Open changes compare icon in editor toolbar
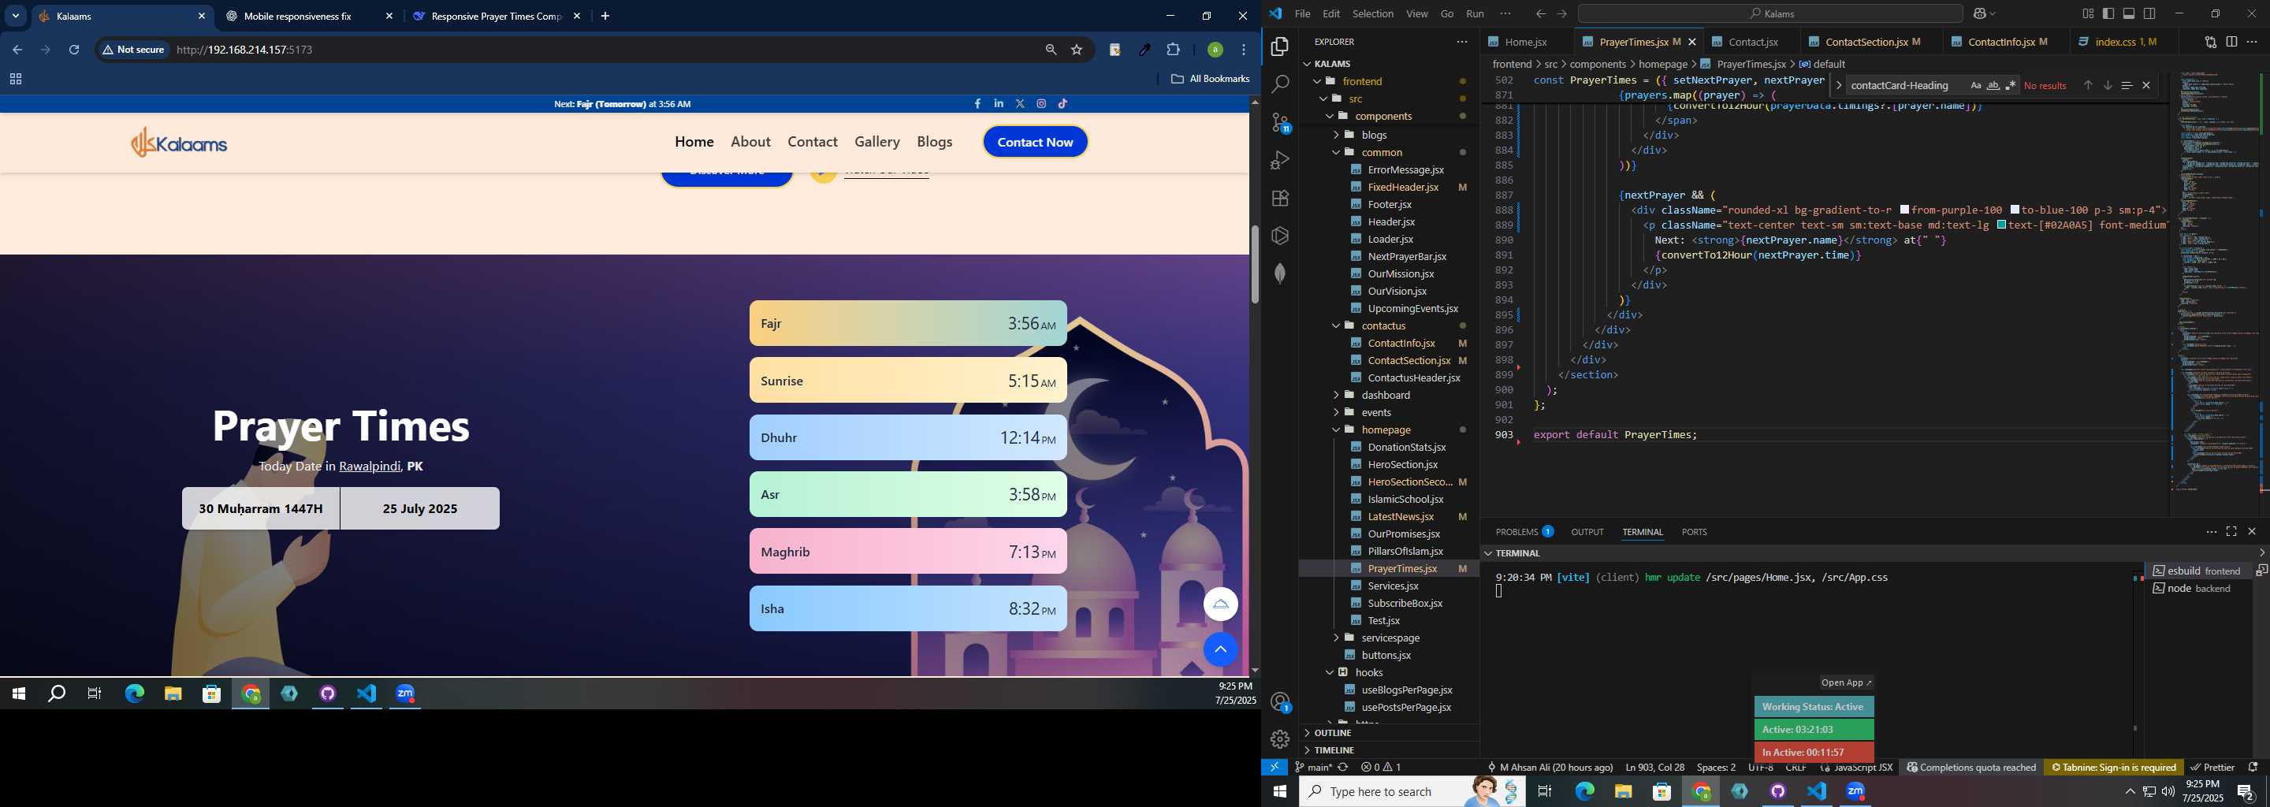This screenshot has height=807, width=2270. pos(2210,43)
